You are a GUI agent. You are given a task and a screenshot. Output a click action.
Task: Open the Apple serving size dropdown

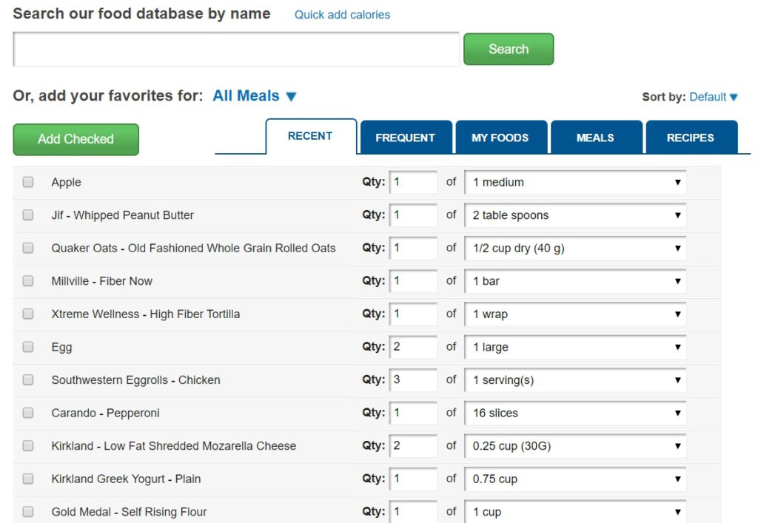[x=575, y=182]
